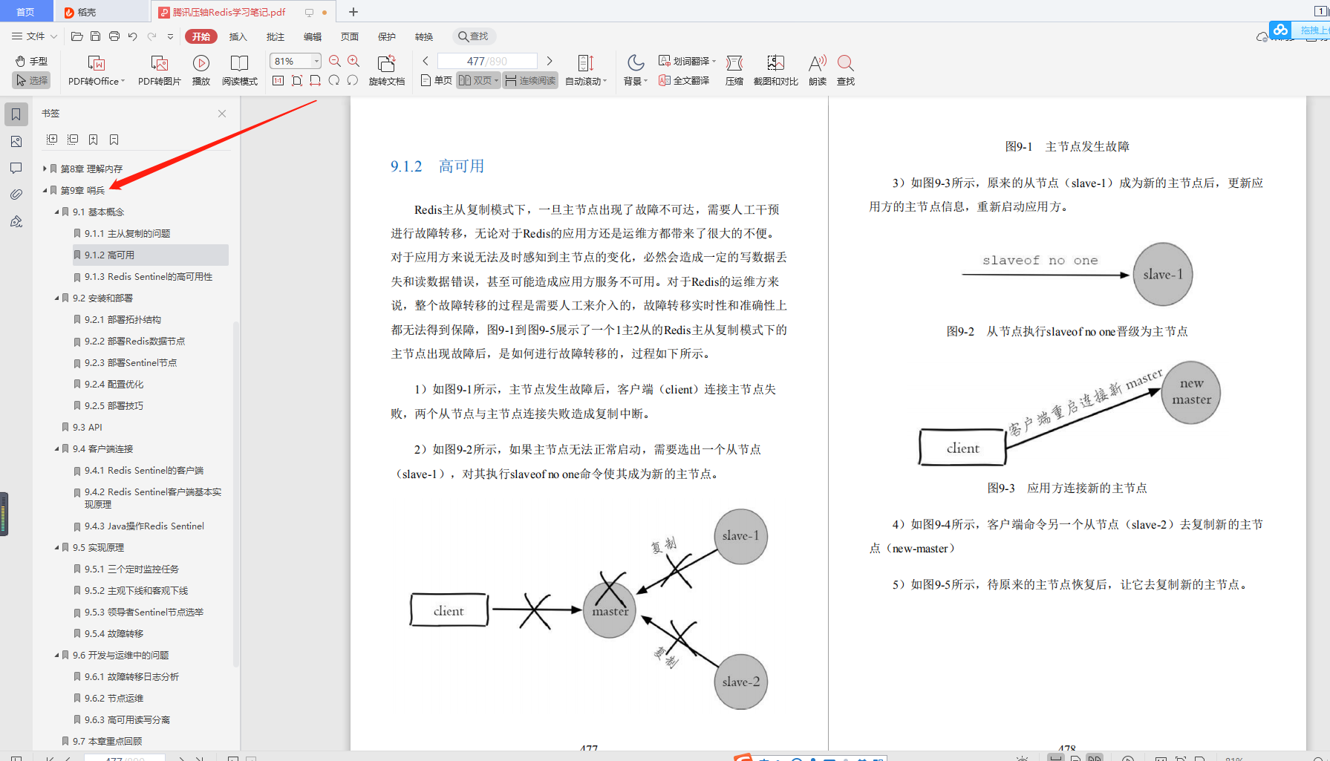This screenshot has height=761, width=1330.
Task: Delete the selected bookmark
Action: [x=114, y=140]
